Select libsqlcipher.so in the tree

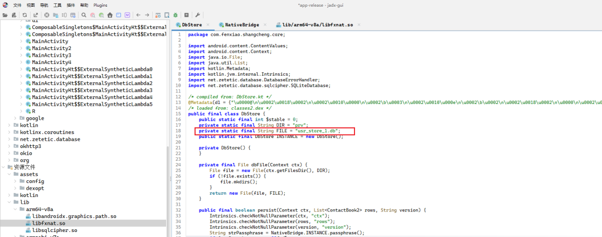pos(54,230)
